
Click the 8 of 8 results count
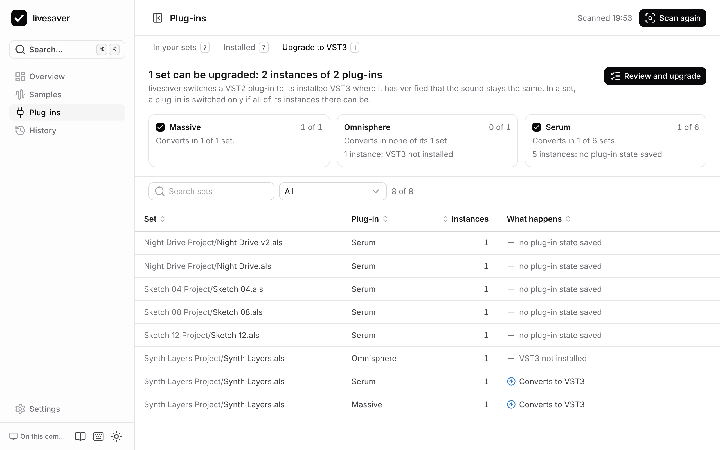pos(402,191)
